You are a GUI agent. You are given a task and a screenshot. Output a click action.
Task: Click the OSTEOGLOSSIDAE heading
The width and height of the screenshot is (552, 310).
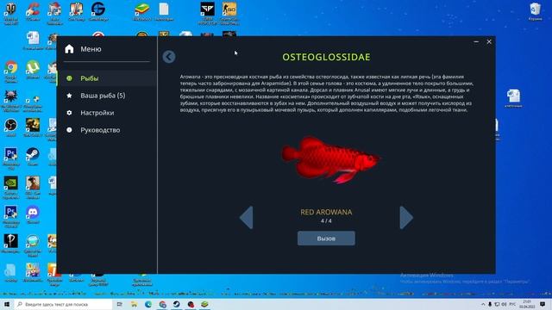pos(326,57)
